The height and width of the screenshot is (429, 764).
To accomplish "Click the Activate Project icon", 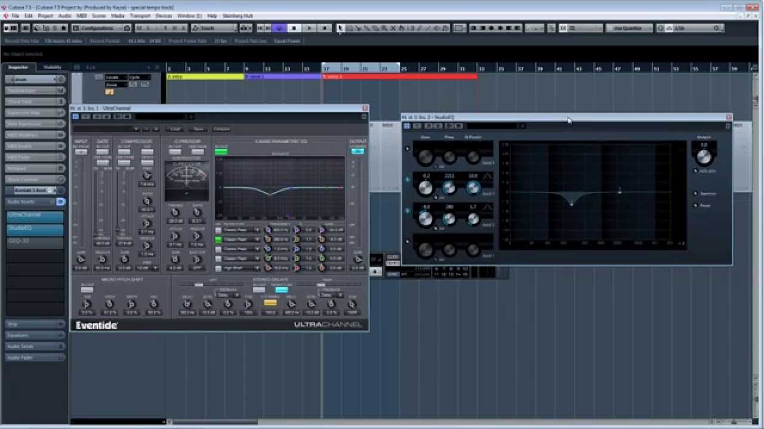I will (7, 28).
